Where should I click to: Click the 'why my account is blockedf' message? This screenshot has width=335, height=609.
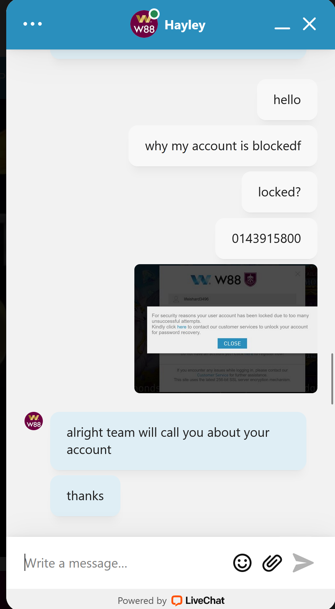pyautogui.click(x=223, y=146)
